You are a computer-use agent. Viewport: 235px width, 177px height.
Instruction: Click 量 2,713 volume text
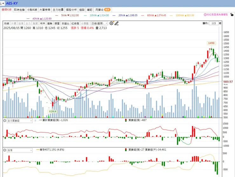[x=101, y=28]
